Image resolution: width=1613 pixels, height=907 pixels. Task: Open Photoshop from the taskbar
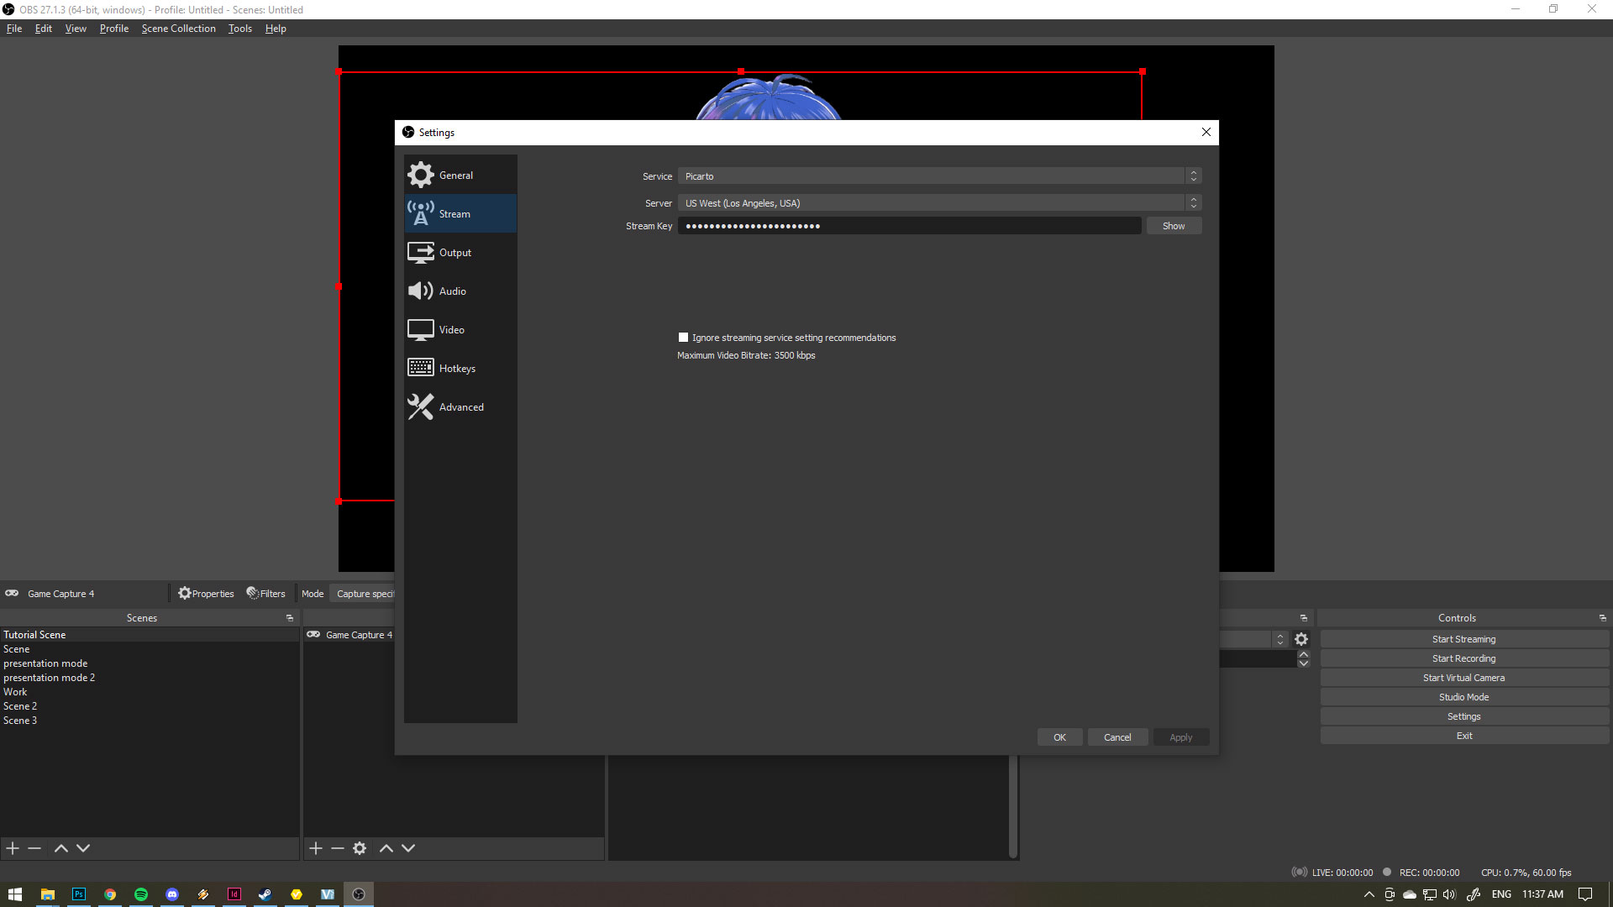pyautogui.click(x=78, y=894)
